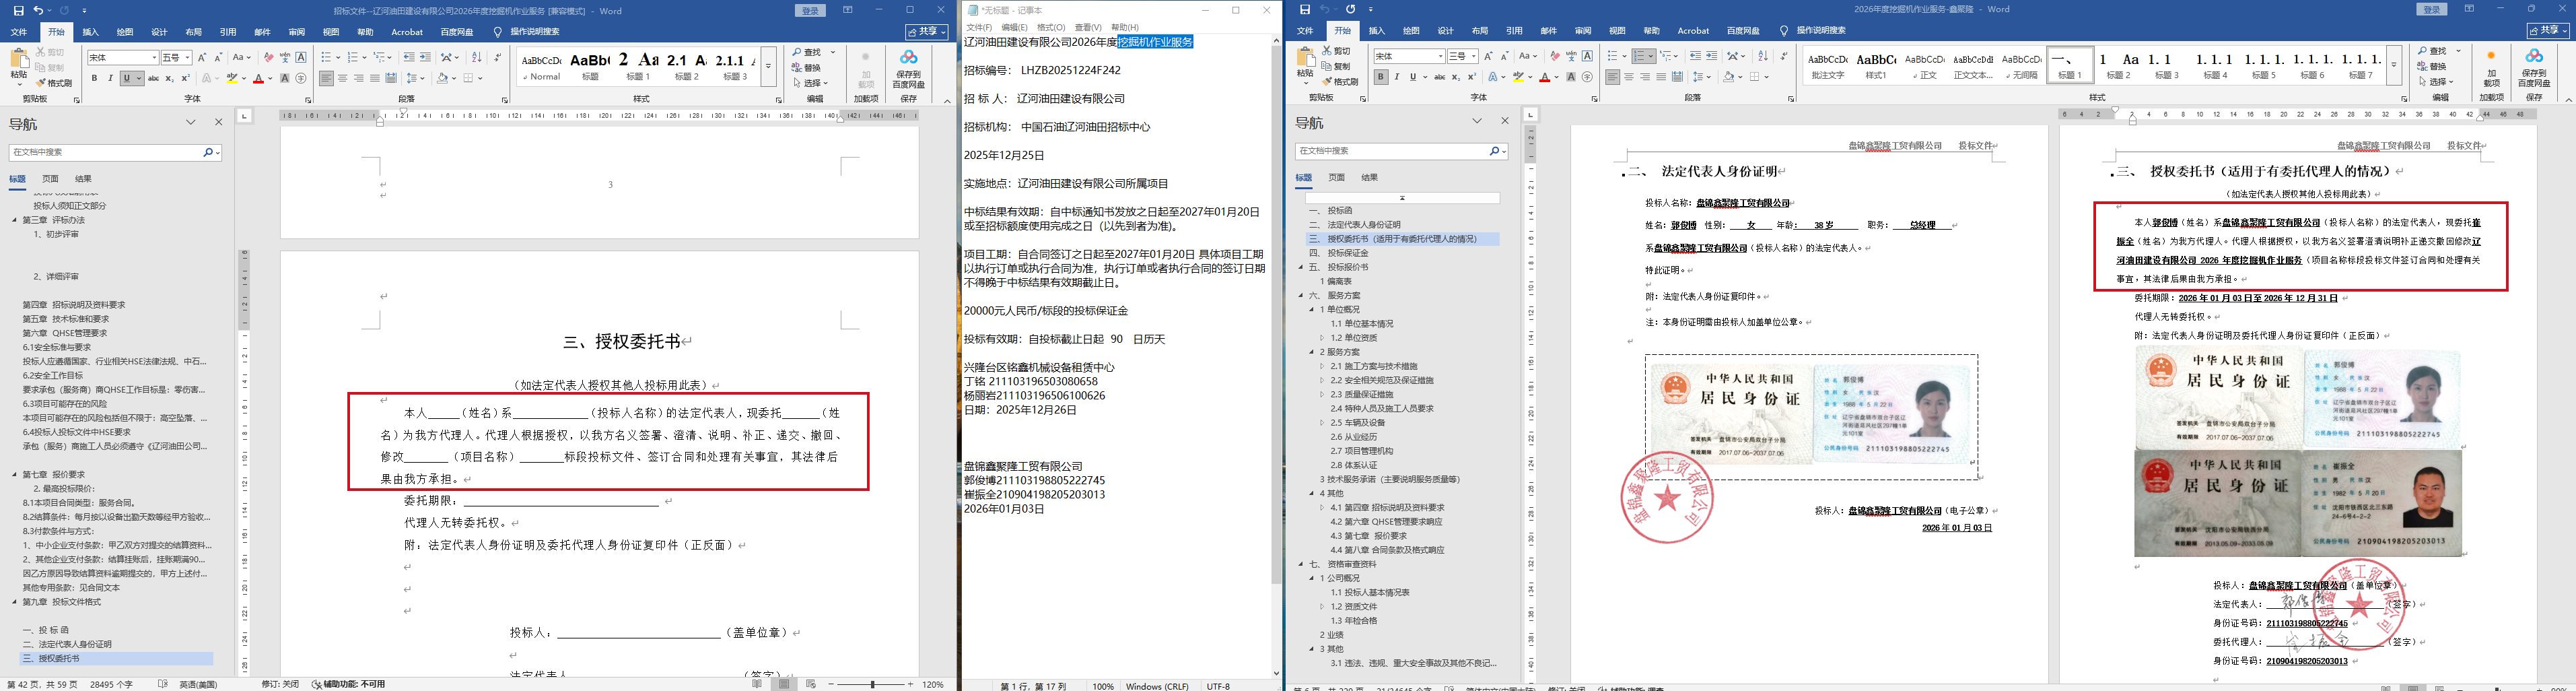Increase font size in left Word ribbon
The width and height of the screenshot is (2576, 691).
point(202,57)
